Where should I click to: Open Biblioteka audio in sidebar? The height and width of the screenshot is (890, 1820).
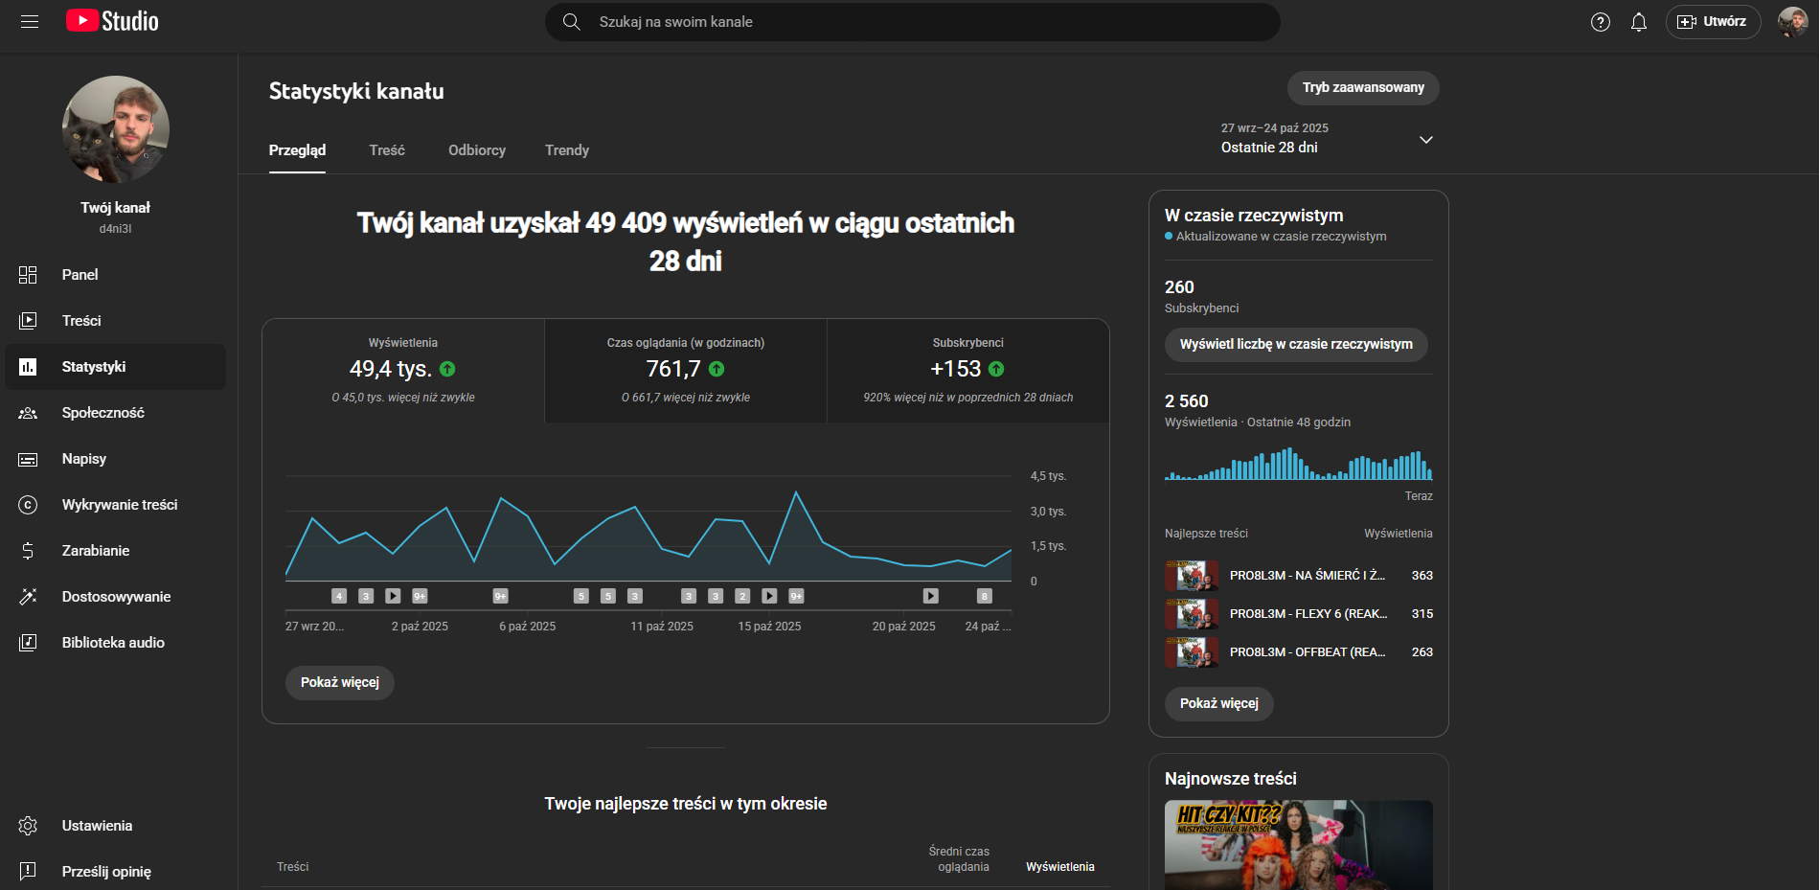[112, 643]
